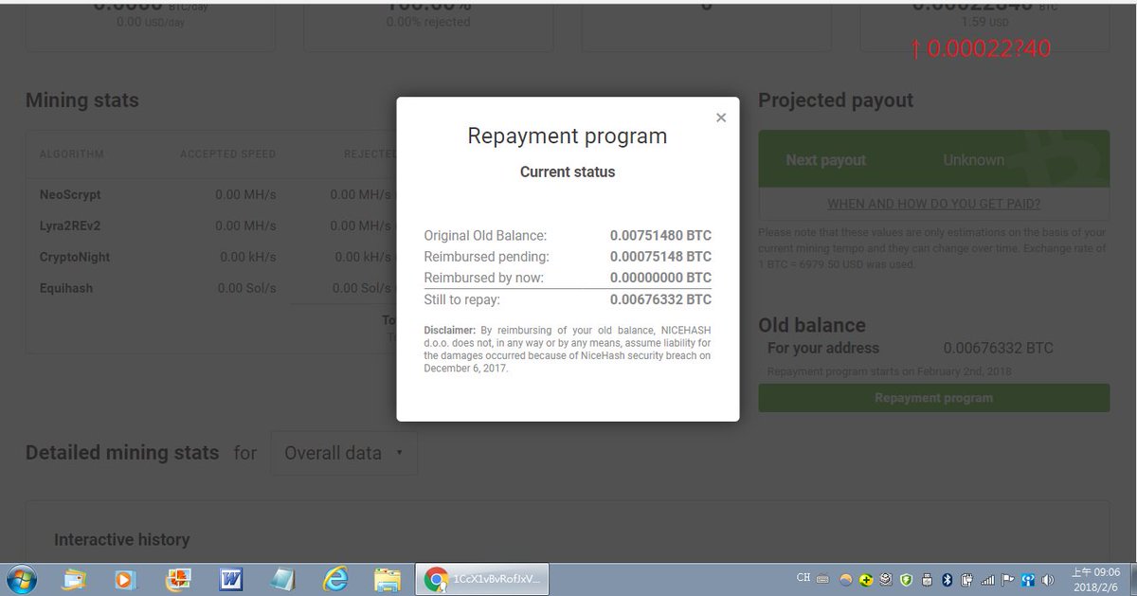Click the Still to repay value in the dialog
The image size is (1137, 596).
point(660,299)
